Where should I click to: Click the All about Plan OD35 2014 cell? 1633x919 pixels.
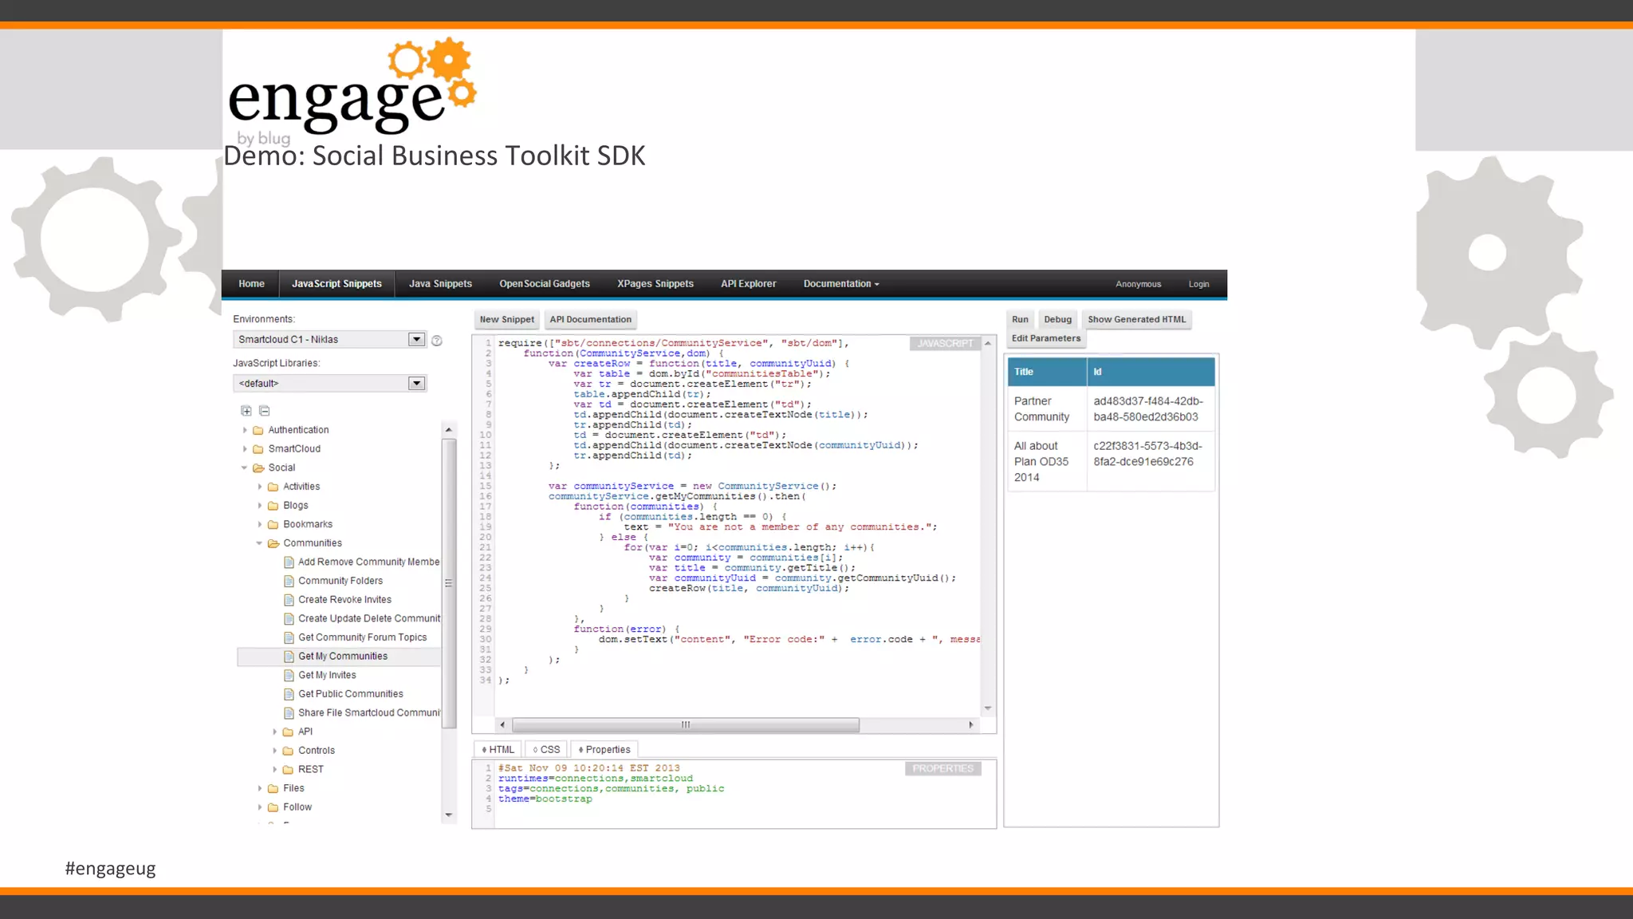1048,462
